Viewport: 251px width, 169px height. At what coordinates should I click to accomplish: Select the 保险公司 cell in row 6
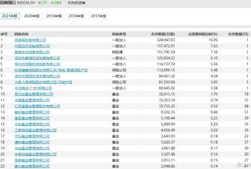coord(119,70)
